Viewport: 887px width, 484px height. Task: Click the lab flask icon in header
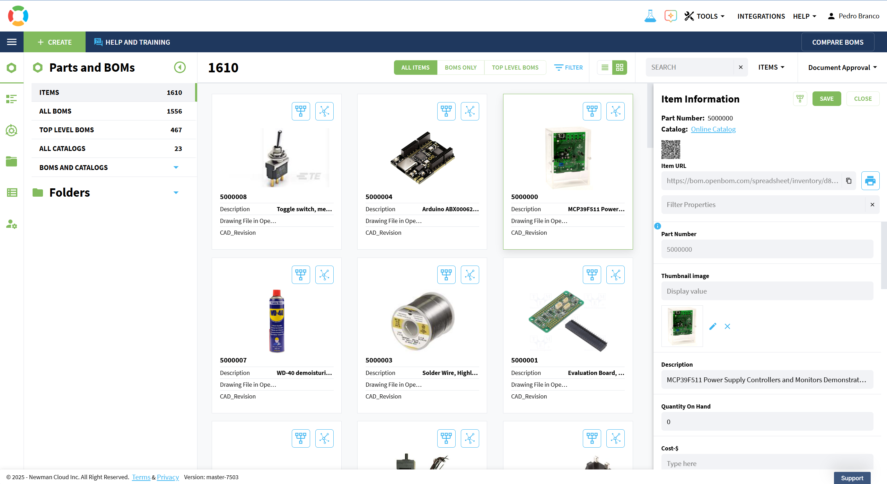pos(650,16)
